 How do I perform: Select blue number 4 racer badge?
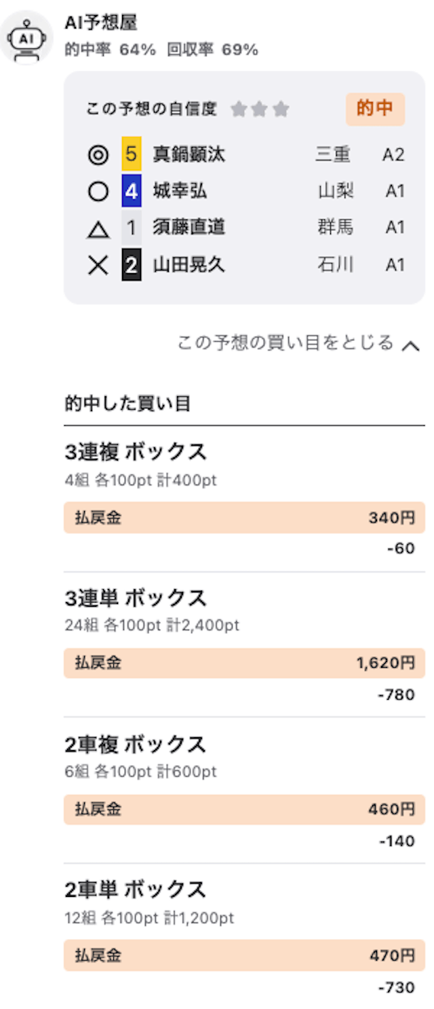132,191
